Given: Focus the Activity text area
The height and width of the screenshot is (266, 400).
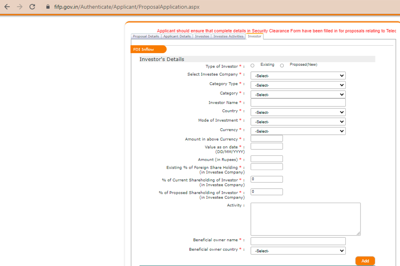Looking at the screenshot, I should pos(305,219).
